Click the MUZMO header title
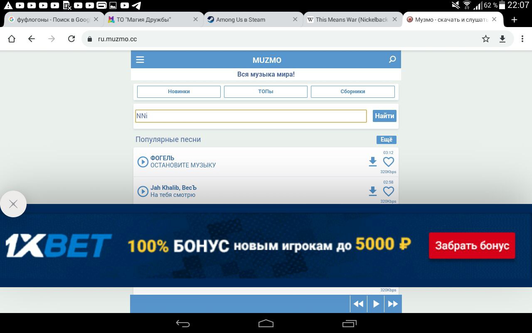The width and height of the screenshot is (532, 333). (x=267, y=60)
